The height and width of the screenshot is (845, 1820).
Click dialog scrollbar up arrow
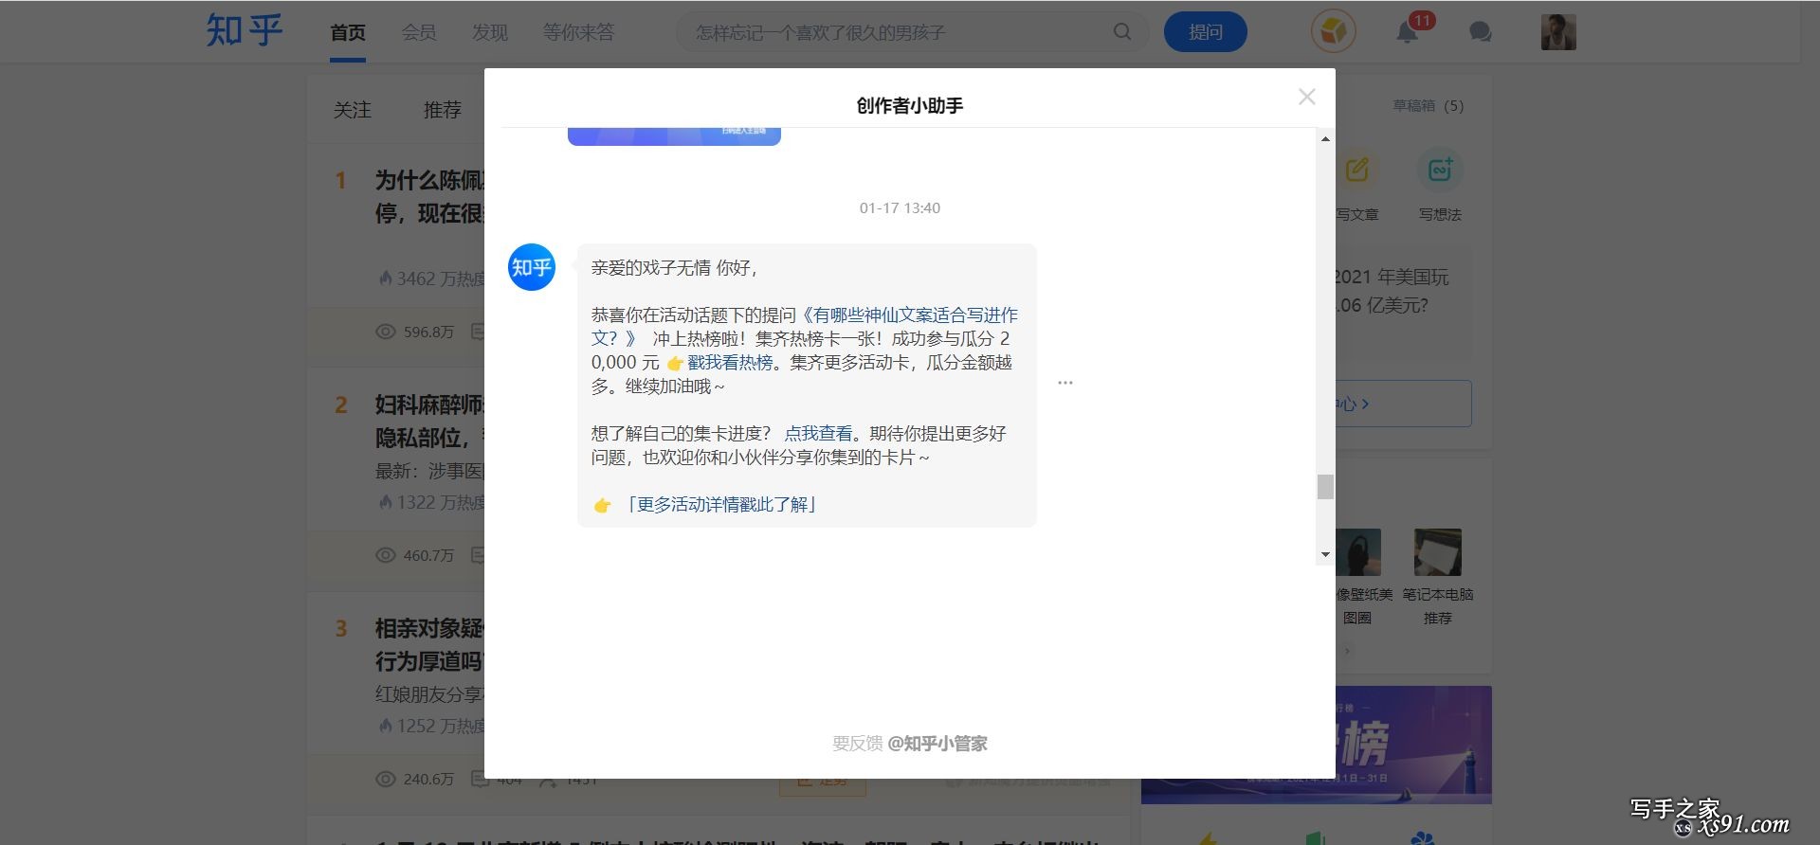point(1325,139)
